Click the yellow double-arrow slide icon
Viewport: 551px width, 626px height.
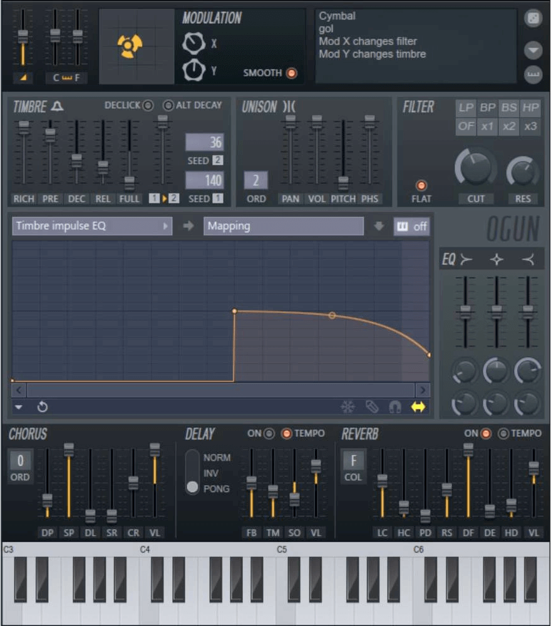[x=418, y=408]
